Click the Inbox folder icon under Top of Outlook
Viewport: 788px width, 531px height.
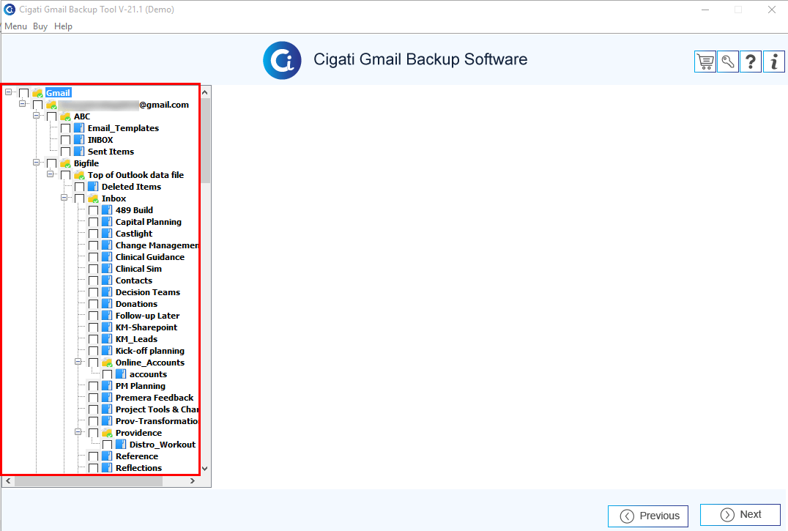(93, 198)
